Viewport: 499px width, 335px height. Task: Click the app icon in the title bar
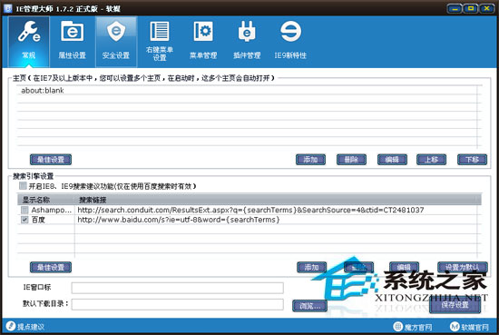pyautogui.click(x=7, y=8)
